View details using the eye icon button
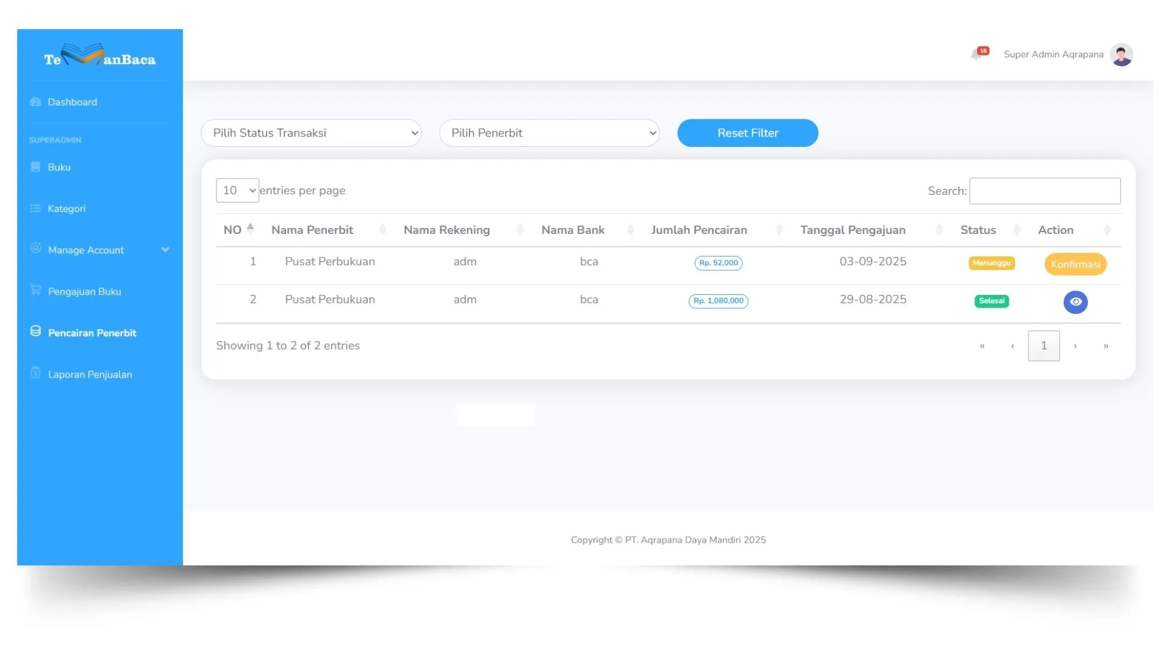The width and height of the screenshot is (1171, 658). 1075,302
